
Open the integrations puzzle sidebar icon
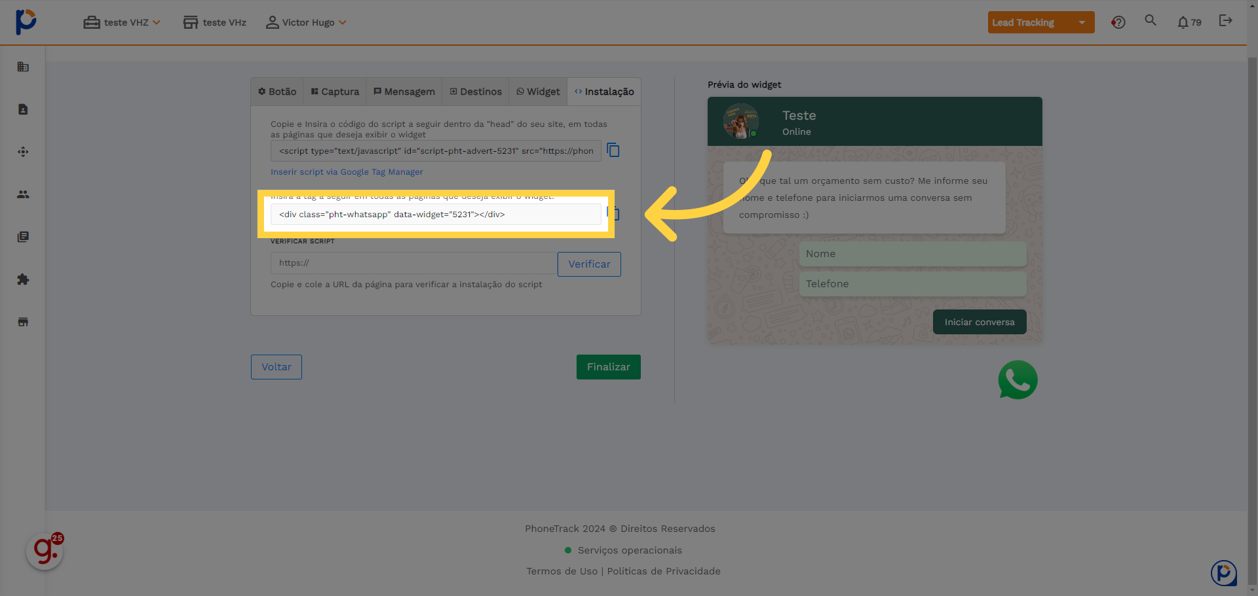pos(23,279)
